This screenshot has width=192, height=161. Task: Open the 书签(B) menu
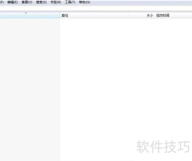tap(56, 2)
